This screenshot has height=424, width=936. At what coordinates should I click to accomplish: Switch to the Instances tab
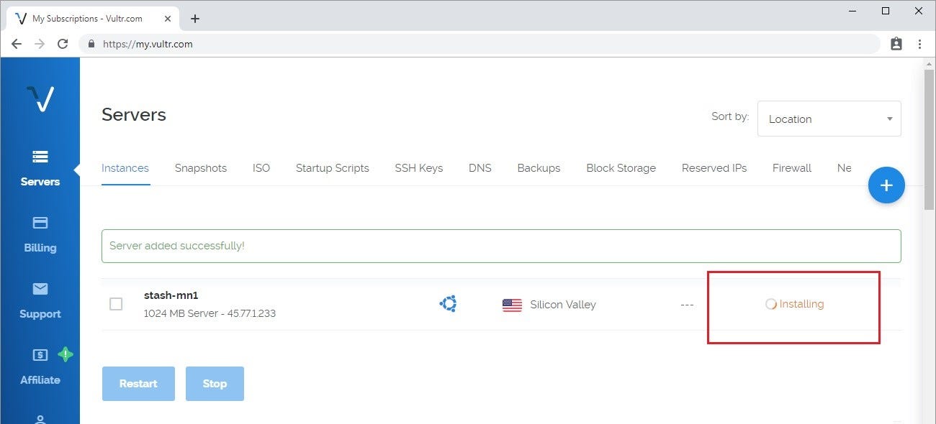point(125,168)
